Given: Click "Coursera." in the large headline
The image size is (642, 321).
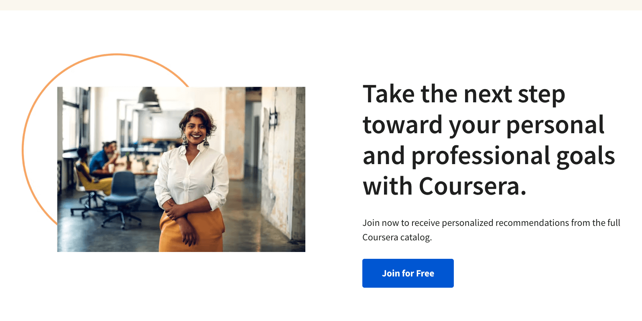Looking at the screenshot, I should 472,187.
